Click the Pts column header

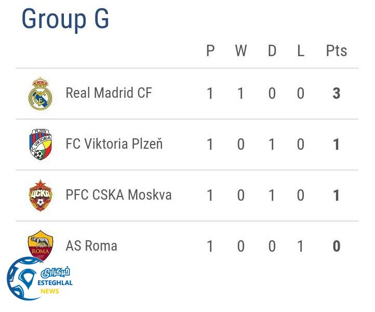pyautogui.click(x=336, y=51)
